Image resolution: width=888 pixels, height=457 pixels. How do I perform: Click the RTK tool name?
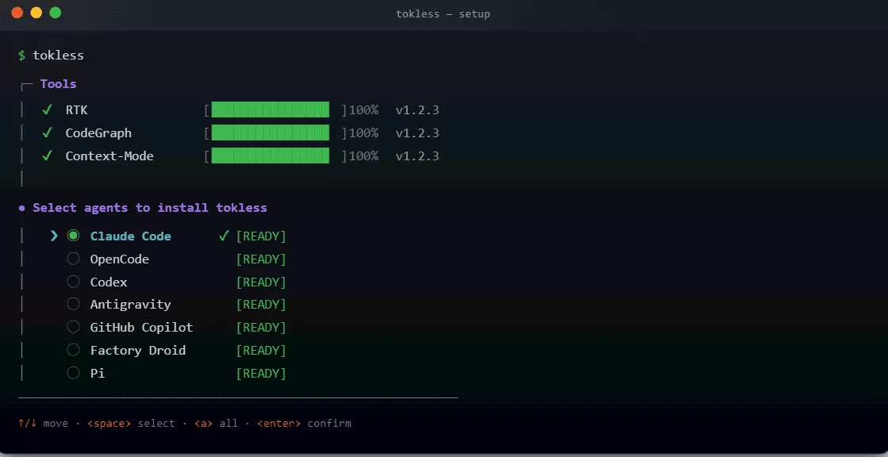76,109
